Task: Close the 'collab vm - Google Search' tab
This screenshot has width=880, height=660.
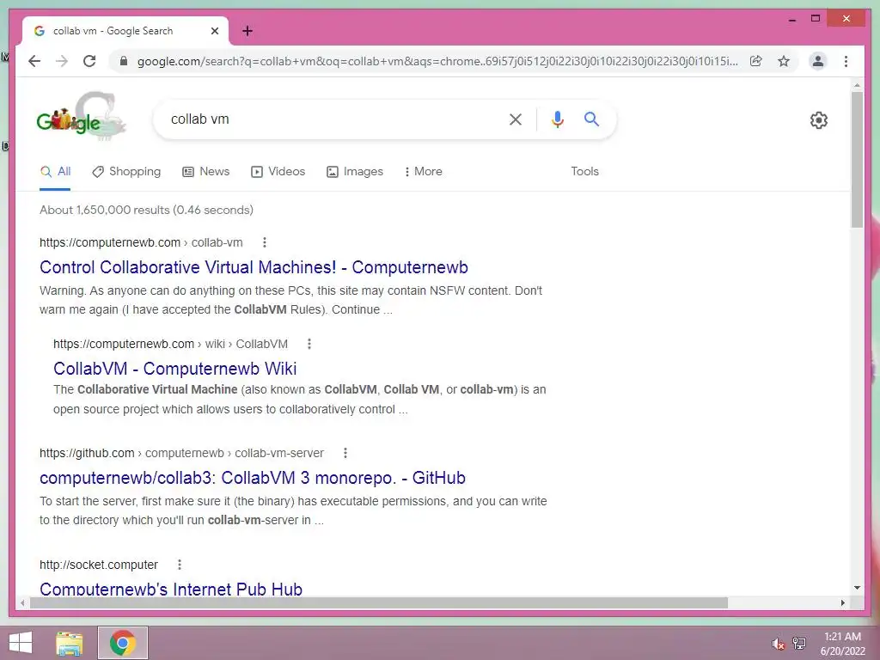Action: click(214, 31)
